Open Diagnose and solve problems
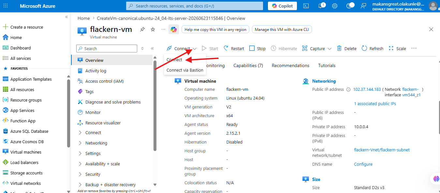Viewport: 440px width, 193px height. pyautogui.click(x=112, y=102)
